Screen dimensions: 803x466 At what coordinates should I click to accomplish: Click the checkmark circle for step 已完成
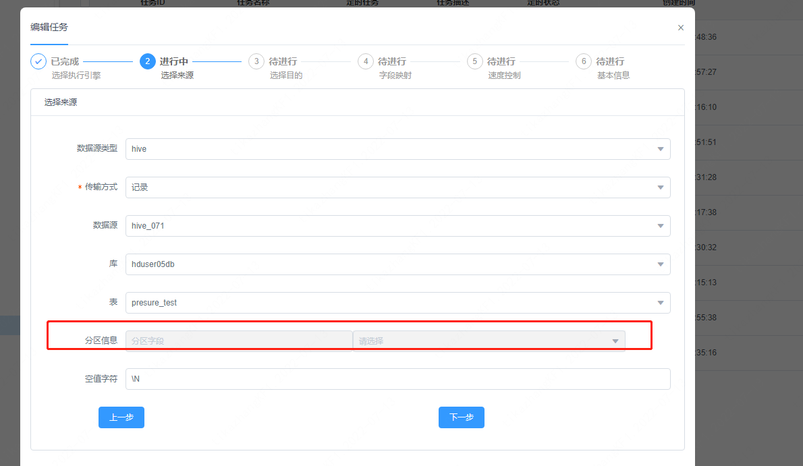click(x=38, y=61)
